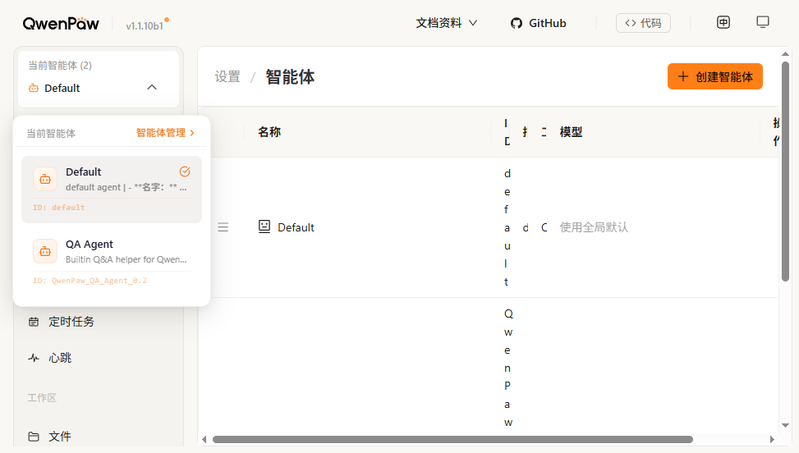The image size is (799, 453).
Task: Click Builtin Q&A helper description text
Action: (x=126, y=259)
